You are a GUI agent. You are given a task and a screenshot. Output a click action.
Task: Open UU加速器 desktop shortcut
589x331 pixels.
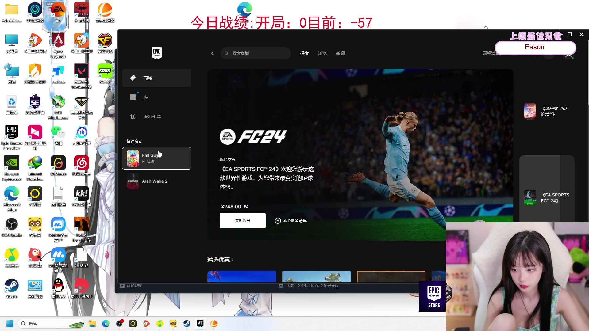tap(35, 13)
